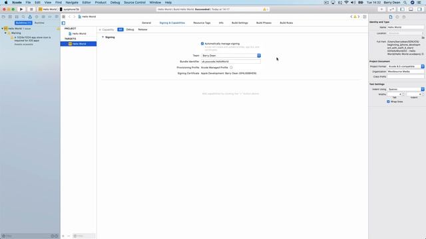Add a new target with plus

[63, 236]
